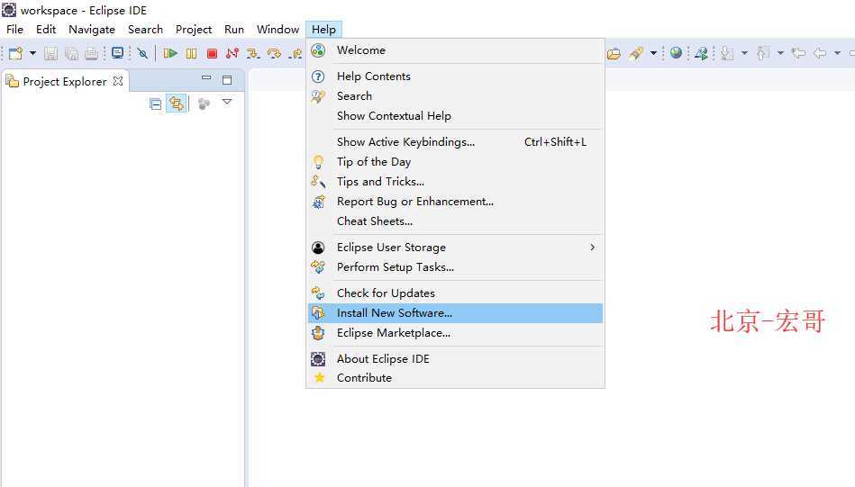This screenshot has height=487, width=855.
Task: Open the Project menu
Action: 194,30
